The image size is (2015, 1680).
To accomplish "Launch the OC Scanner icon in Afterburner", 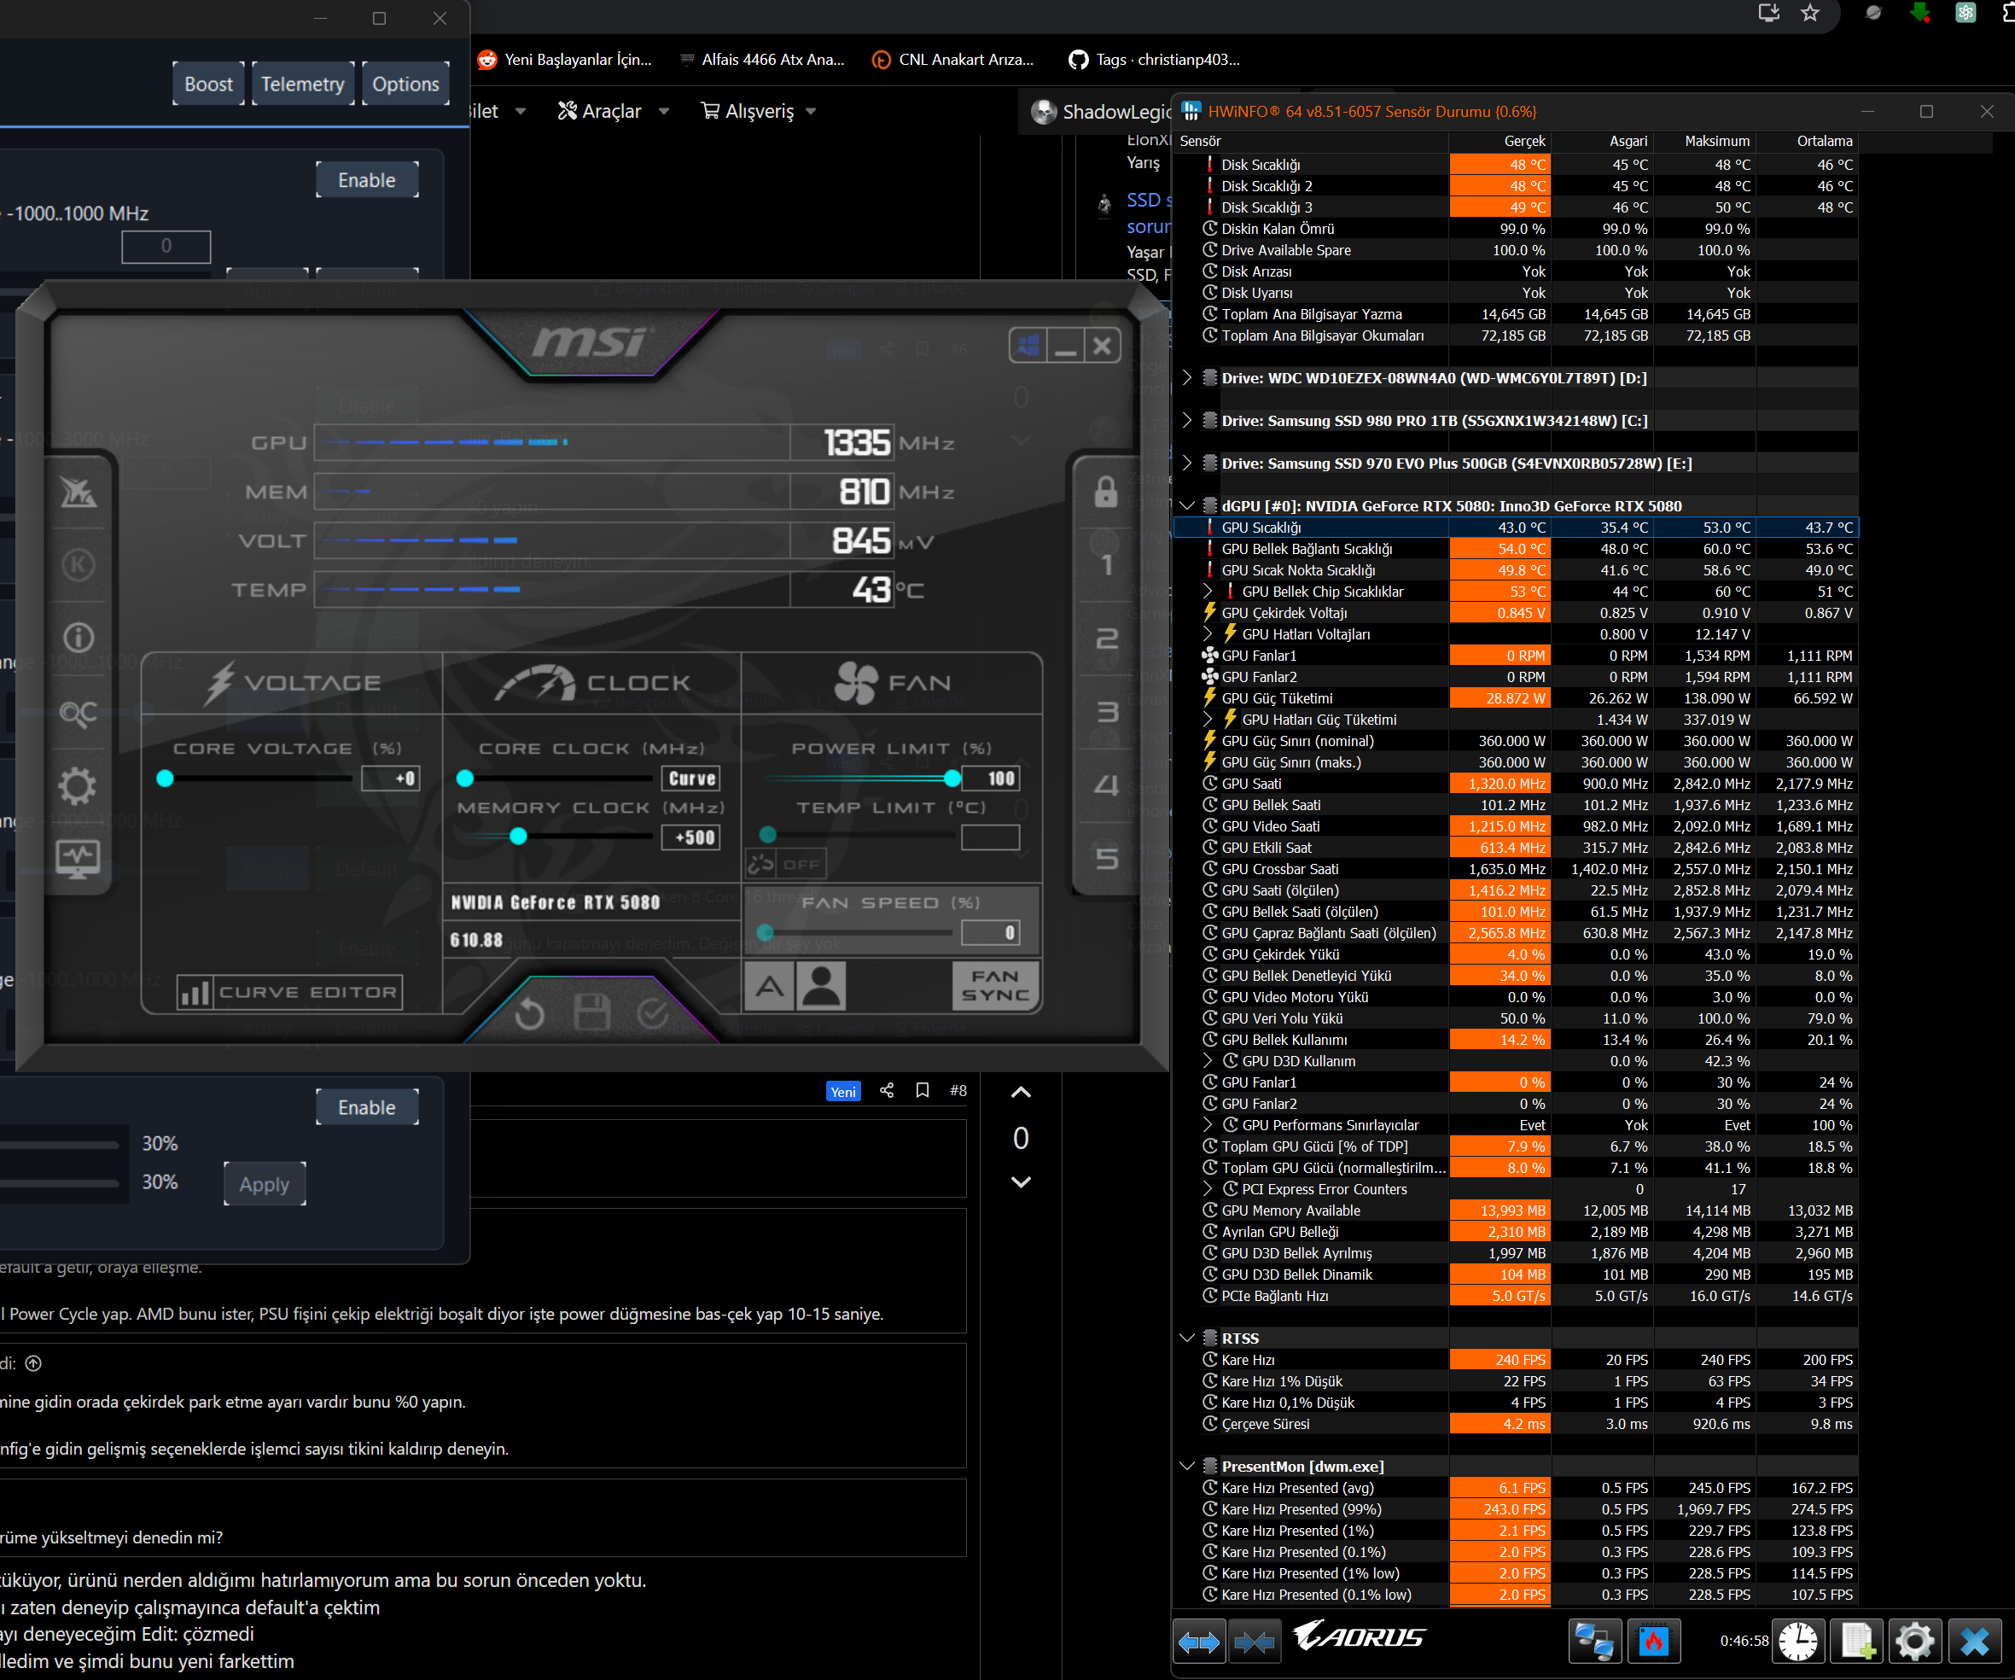I will click(79, 714).
